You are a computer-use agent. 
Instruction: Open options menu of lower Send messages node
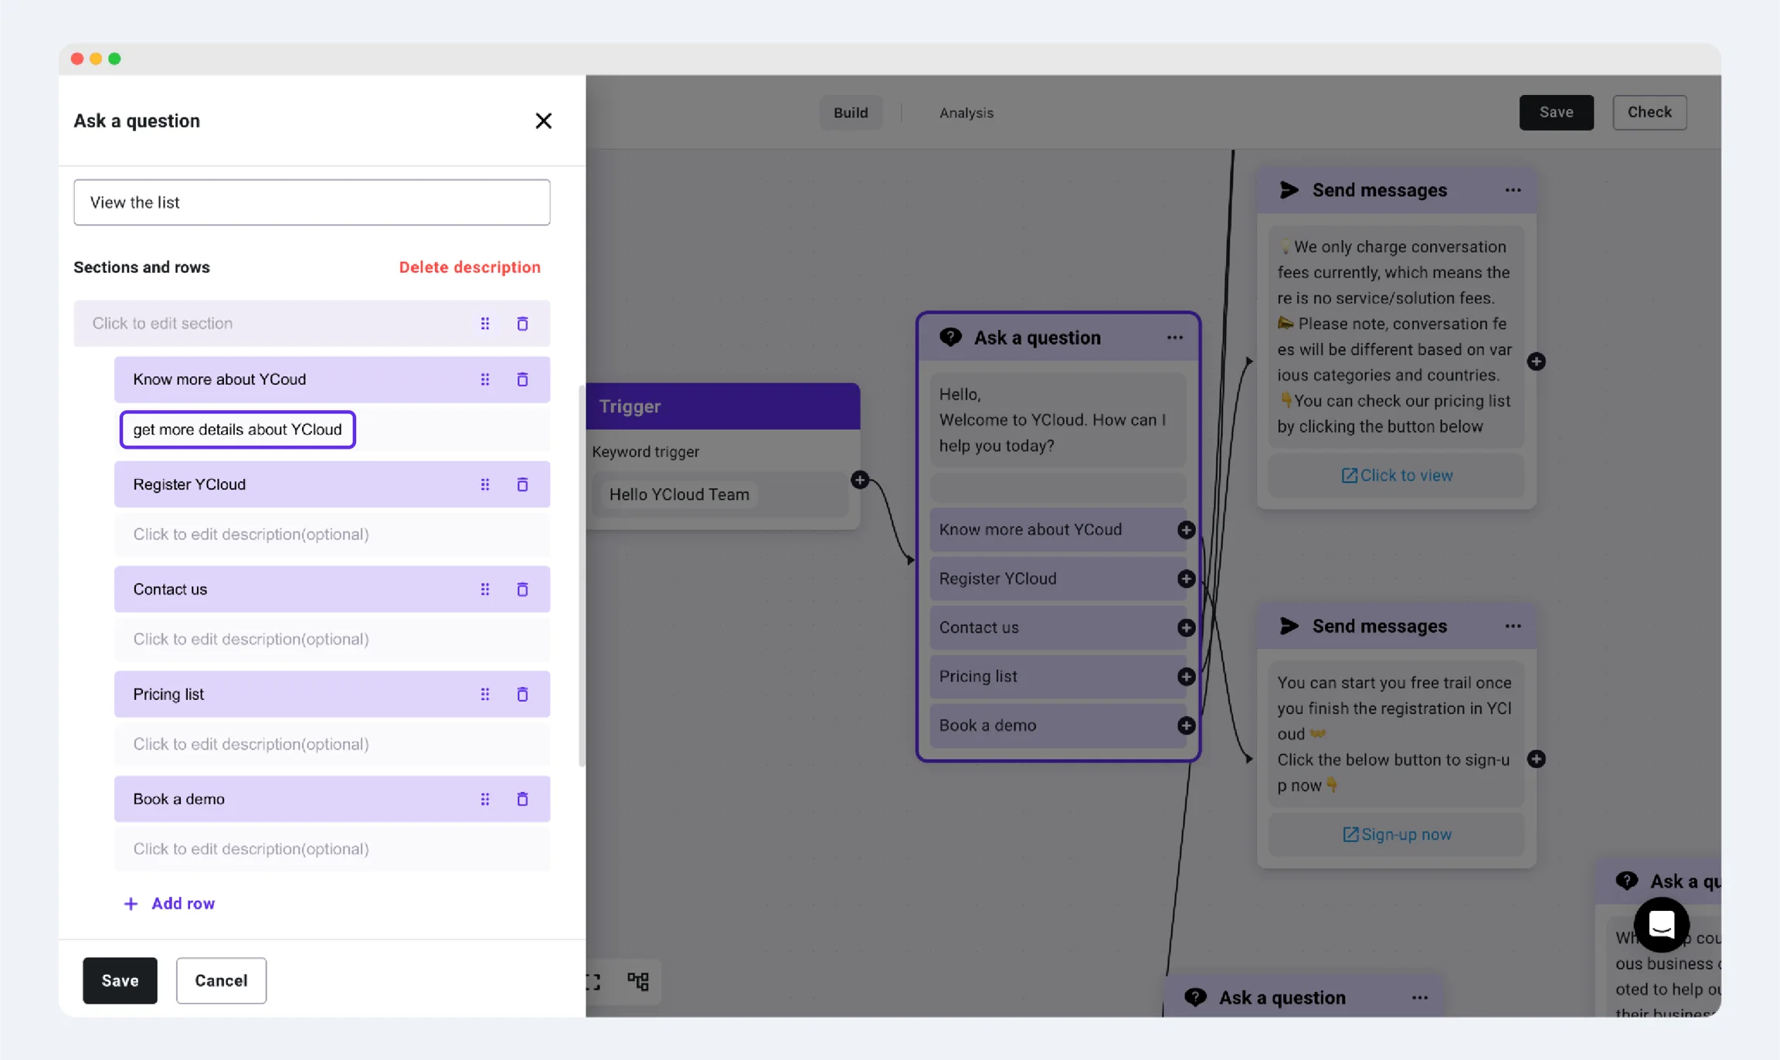tap(1513, 626)
